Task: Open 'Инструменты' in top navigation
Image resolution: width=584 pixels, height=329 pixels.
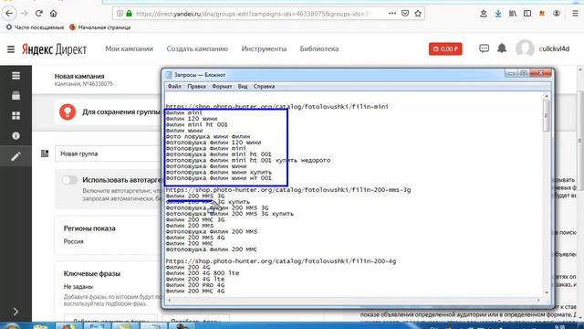Action: click(x=264, y=48)
